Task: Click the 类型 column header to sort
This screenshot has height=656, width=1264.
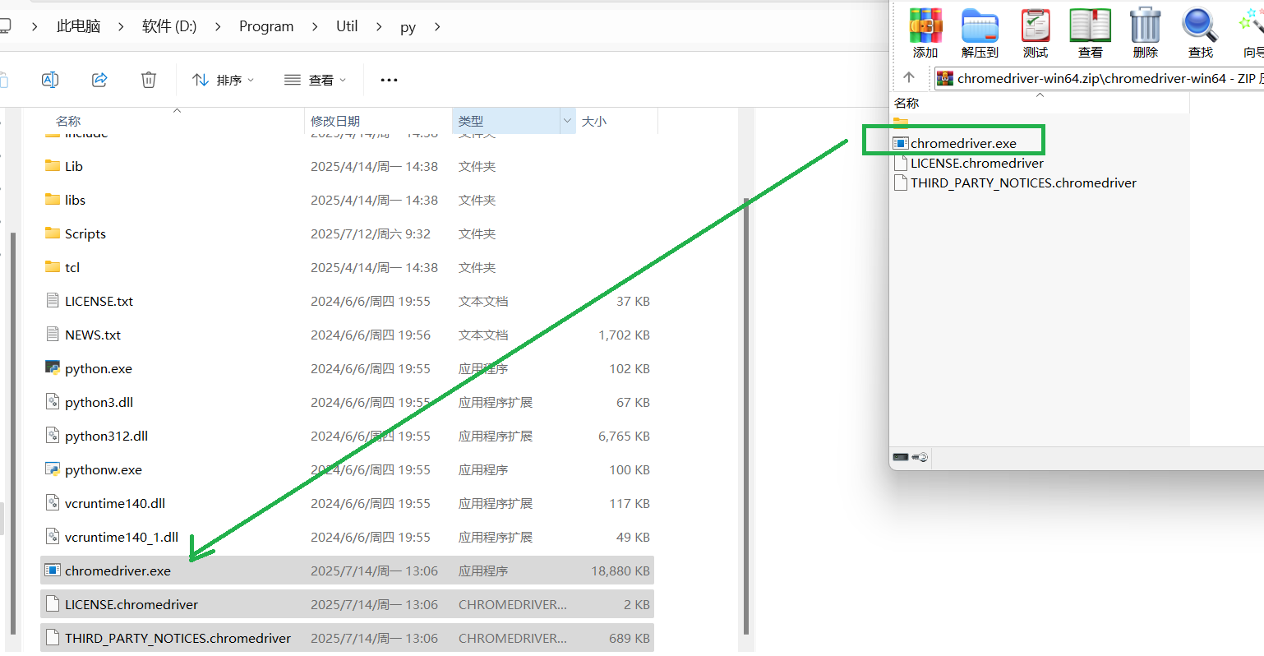Action: pos(472,121)
